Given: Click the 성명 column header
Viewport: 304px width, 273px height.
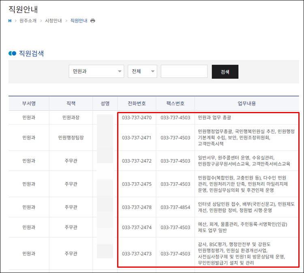Looking at the screenshot, I should tap(105, 103).
